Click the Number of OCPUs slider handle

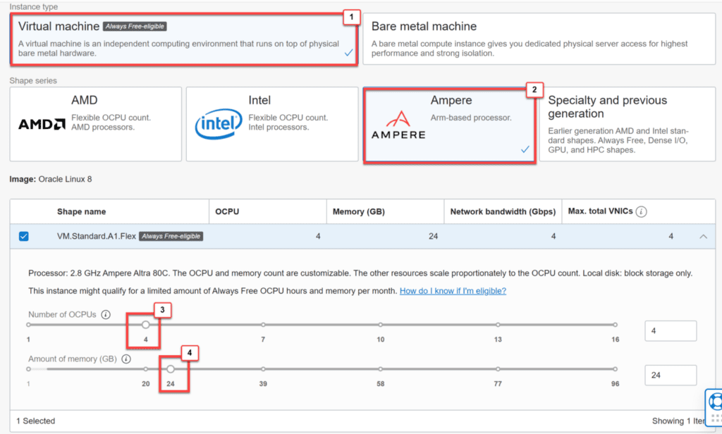click(146, 325)
